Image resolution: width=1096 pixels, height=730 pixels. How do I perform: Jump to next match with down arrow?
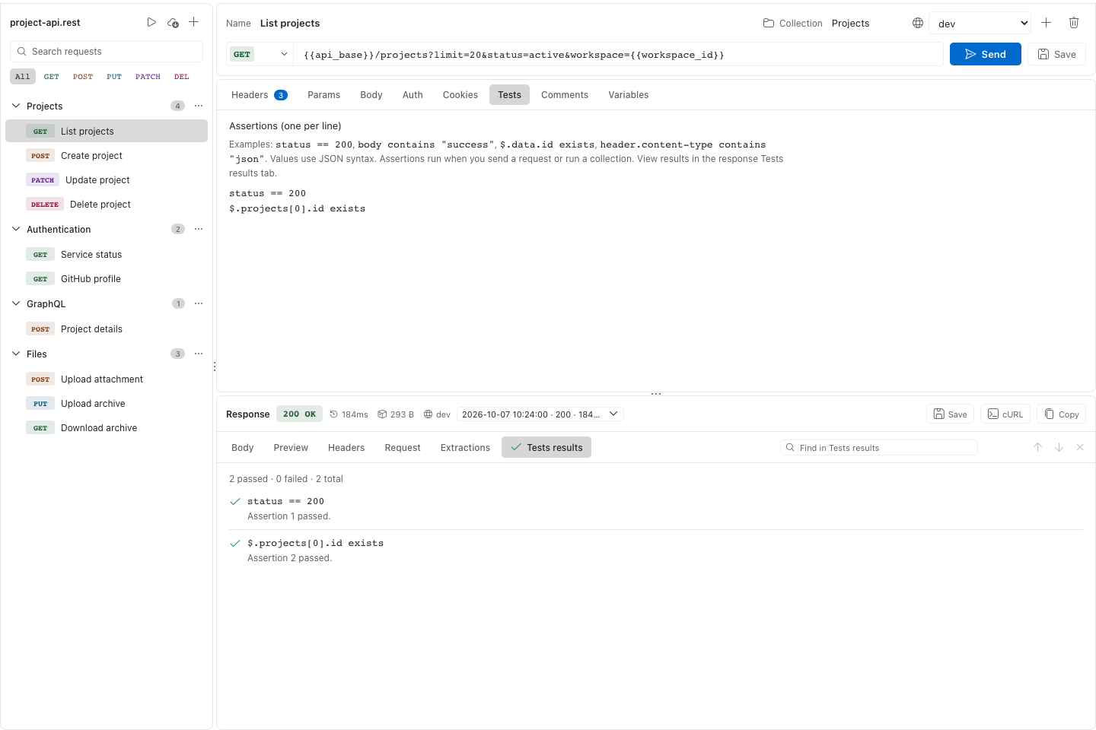coord(1059,447)
